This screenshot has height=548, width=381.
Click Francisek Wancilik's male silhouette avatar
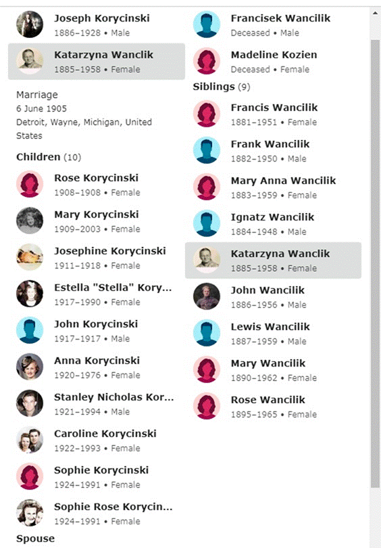click(207, 24)
